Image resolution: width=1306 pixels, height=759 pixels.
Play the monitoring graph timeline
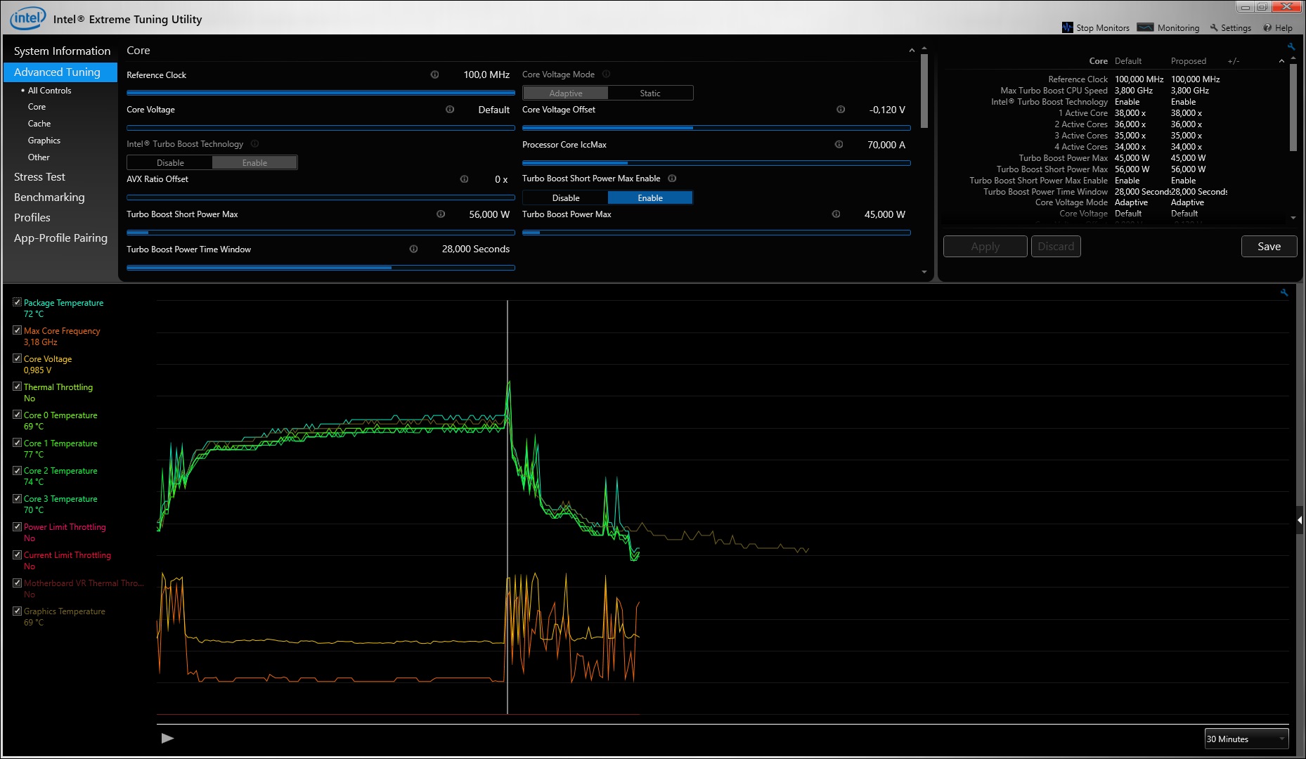(x=167, y=738)
